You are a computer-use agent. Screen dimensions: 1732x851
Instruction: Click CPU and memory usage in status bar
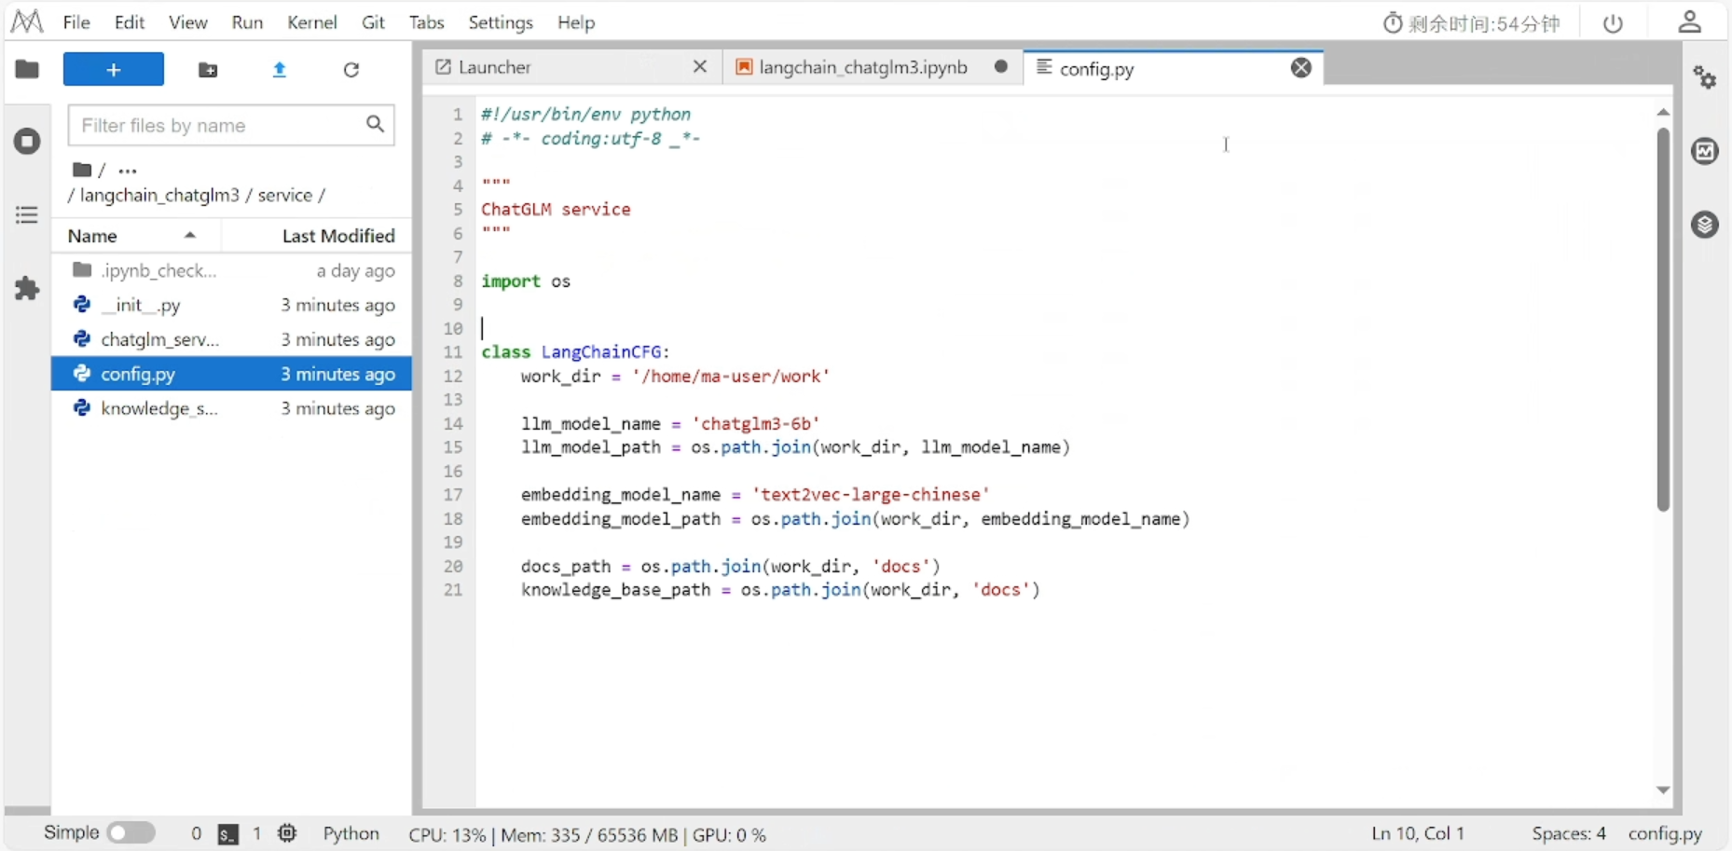[x=587, y=835]
